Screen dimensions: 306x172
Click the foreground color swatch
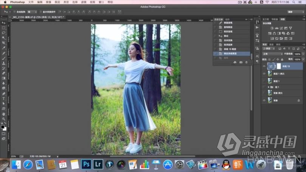tap(3, 127)
